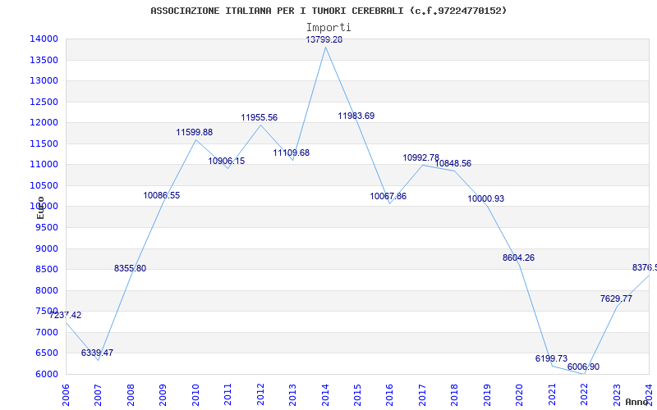Click data label 7237.42
Viewport: 657px width, 410px height.
(x=66, y=315)
